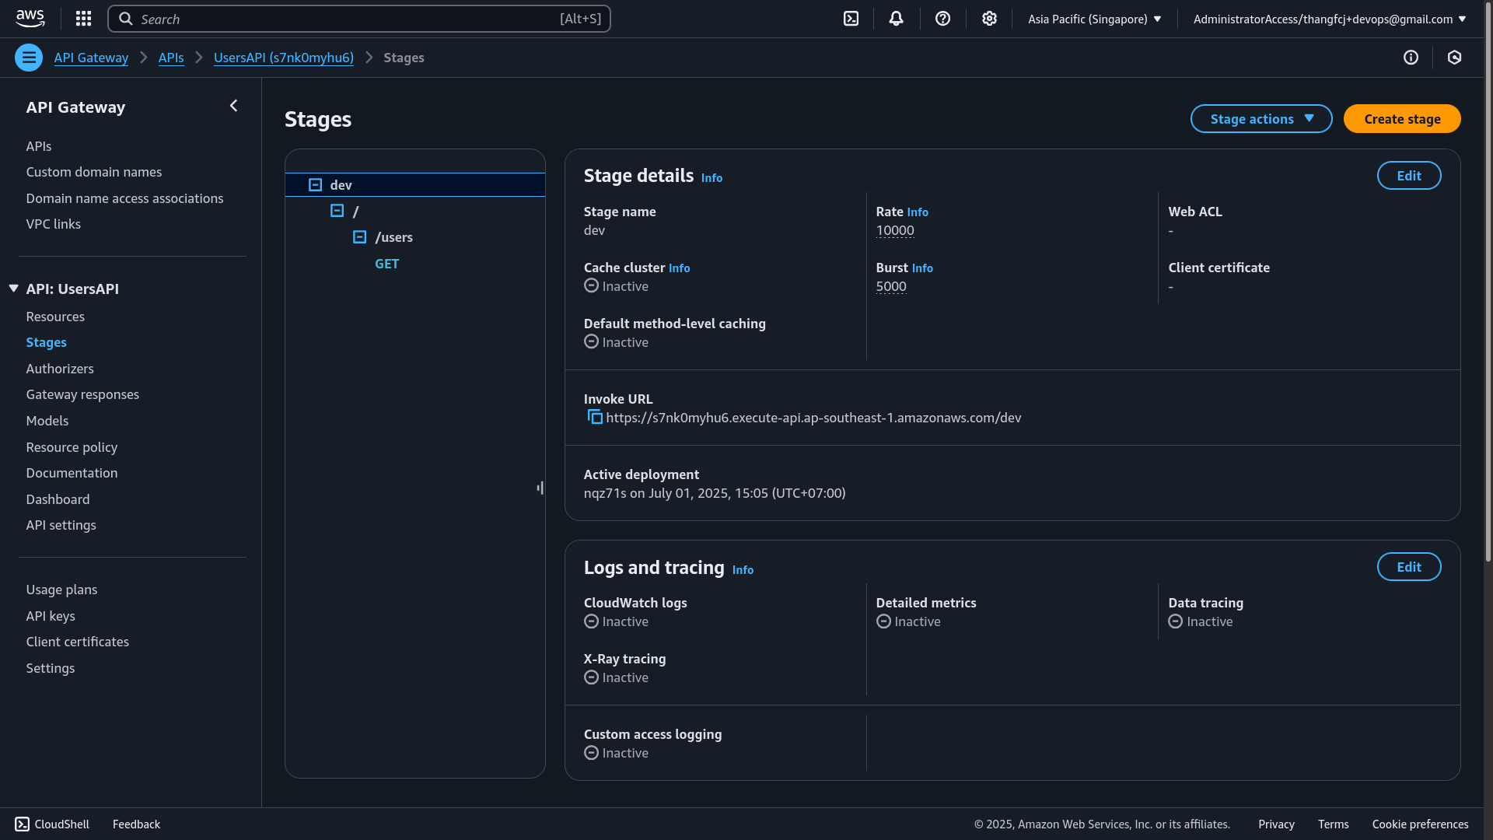
Task: Collapse the root / resource node
Action: pyautogui.click(x=337, y=211)
